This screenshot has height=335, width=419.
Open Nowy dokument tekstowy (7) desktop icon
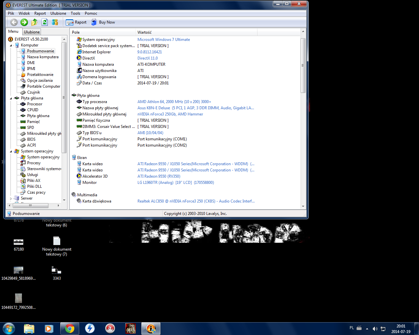57,246
